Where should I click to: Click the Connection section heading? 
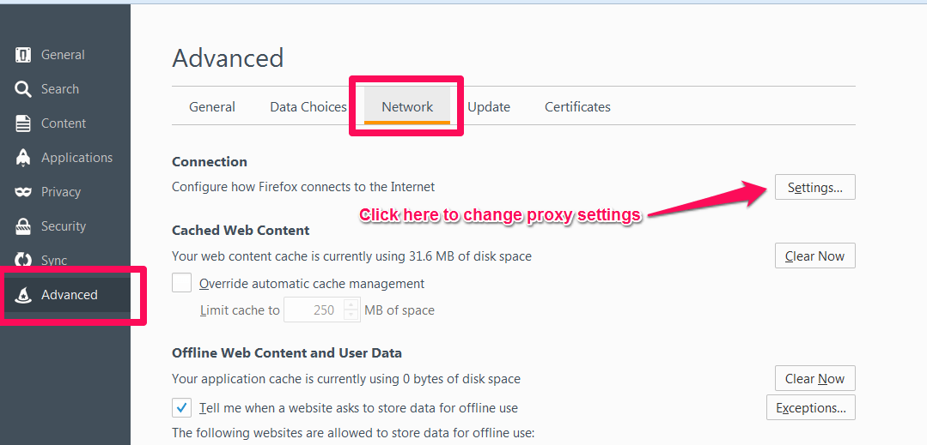(x=210, y=162)
